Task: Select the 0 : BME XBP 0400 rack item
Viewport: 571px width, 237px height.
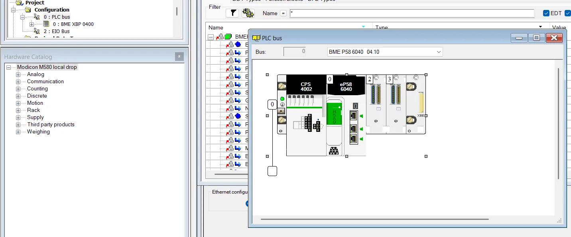Action: pyautogui.click(x=73, y=24)
